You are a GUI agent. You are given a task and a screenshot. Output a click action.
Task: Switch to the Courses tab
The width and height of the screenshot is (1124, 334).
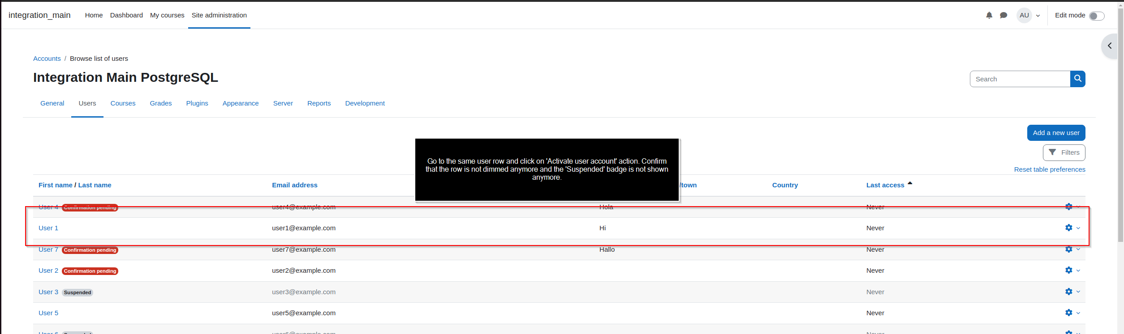123,103
